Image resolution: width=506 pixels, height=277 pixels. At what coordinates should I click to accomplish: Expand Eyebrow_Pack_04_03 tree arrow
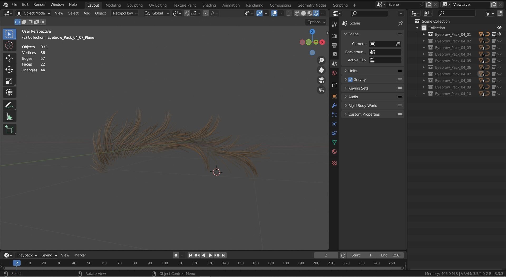424,48
